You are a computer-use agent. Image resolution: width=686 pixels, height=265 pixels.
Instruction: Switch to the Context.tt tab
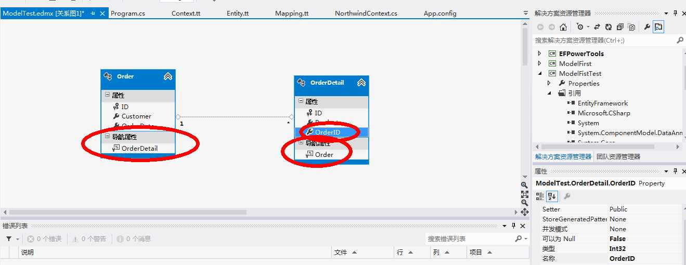pyautogui.click(x=186, y=14)
